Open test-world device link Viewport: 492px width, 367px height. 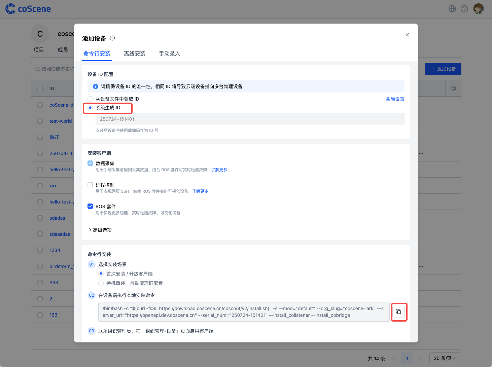pyautogui.click(x=61, y=121)
